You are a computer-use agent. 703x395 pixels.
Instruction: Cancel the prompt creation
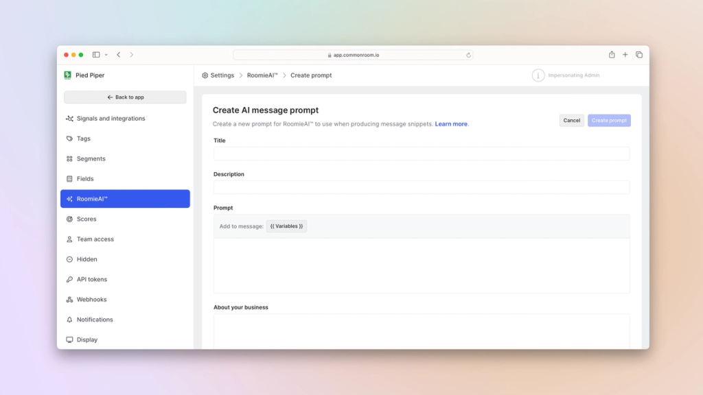point(572,121)
